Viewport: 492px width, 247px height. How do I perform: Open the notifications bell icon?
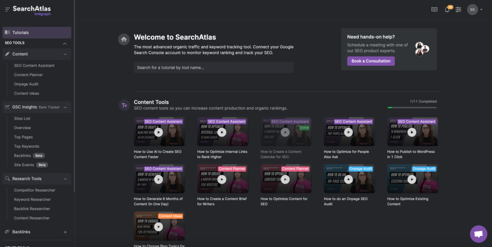click(447, 10)
